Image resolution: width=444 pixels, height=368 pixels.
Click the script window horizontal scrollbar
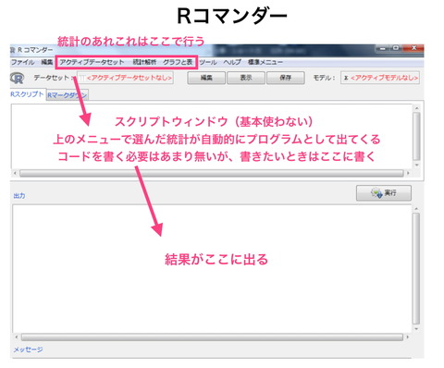(x=212, y=173)
